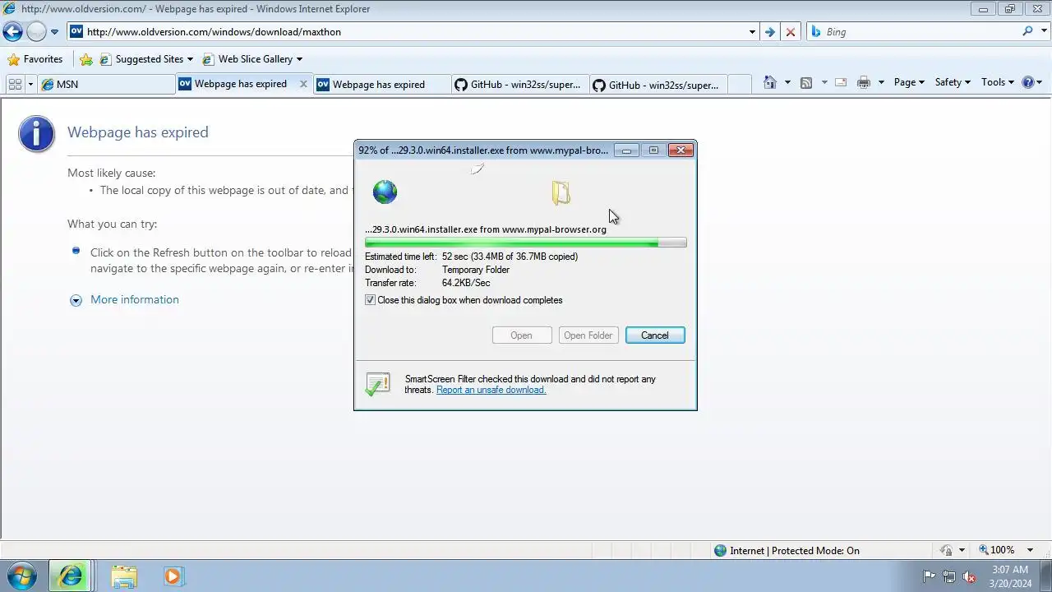Click the muted volume tray icon
Screen dimensions: 1052x592
pos(970,576)
